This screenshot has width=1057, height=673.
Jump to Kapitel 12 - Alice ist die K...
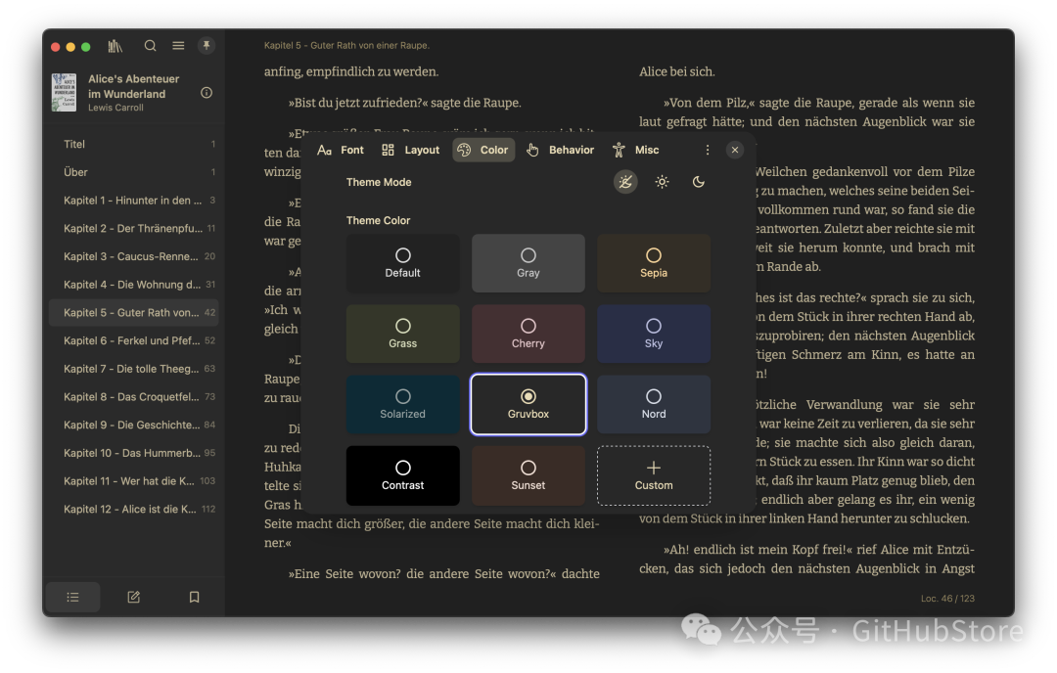click(x=134, y=510)
